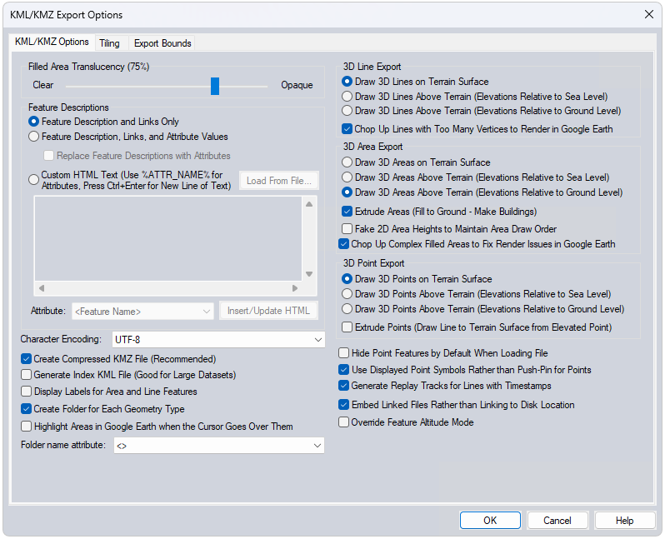The width and height of the screenshot is (665, 539).
Task: Check Hide Point Features by Default
Action: pos(344,353)
